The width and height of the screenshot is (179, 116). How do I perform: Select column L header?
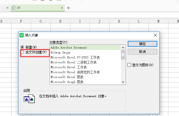click(x=139, y=21)
